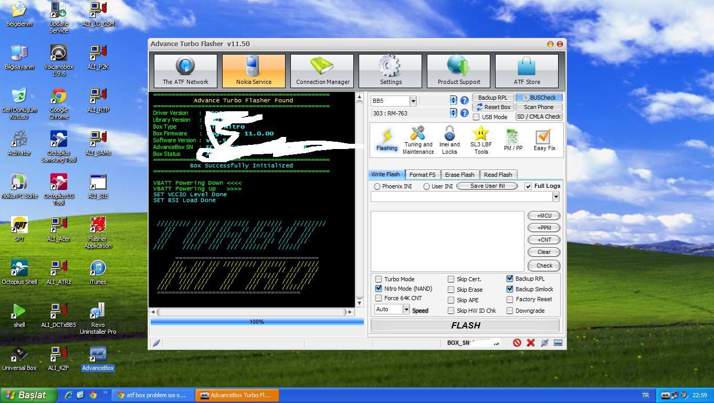The width and height of the screenshot is (714, 403).
Task: Switch to the Format FS tab
Action: [422, 175]
